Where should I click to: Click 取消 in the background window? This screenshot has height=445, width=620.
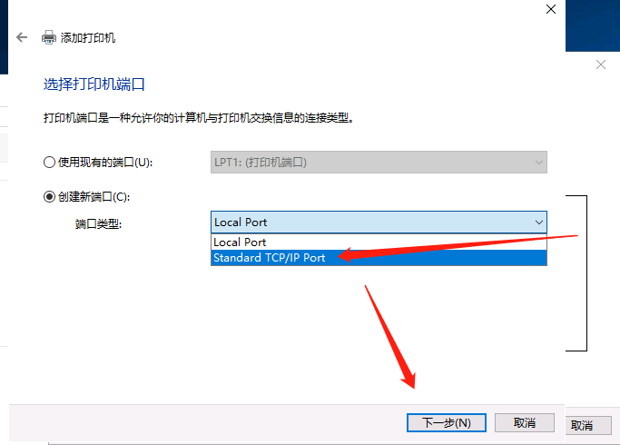(588, 425)
